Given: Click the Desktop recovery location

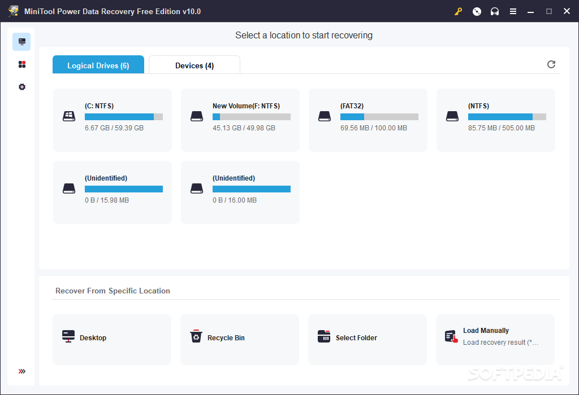Looking at the screenshot, I should click(112, 339).
